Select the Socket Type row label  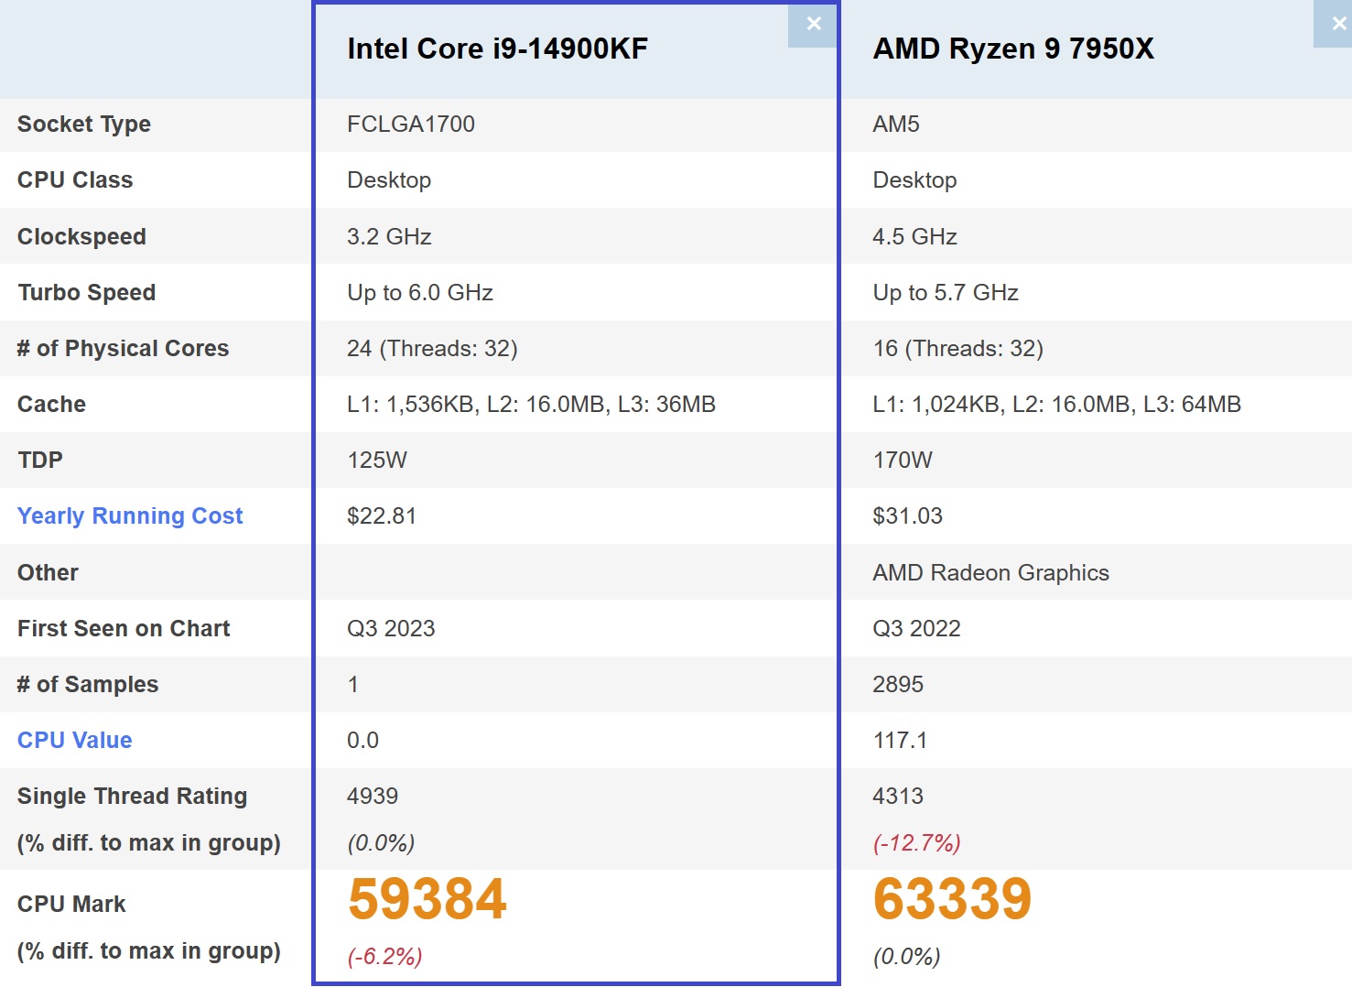(x=84, y=125)
